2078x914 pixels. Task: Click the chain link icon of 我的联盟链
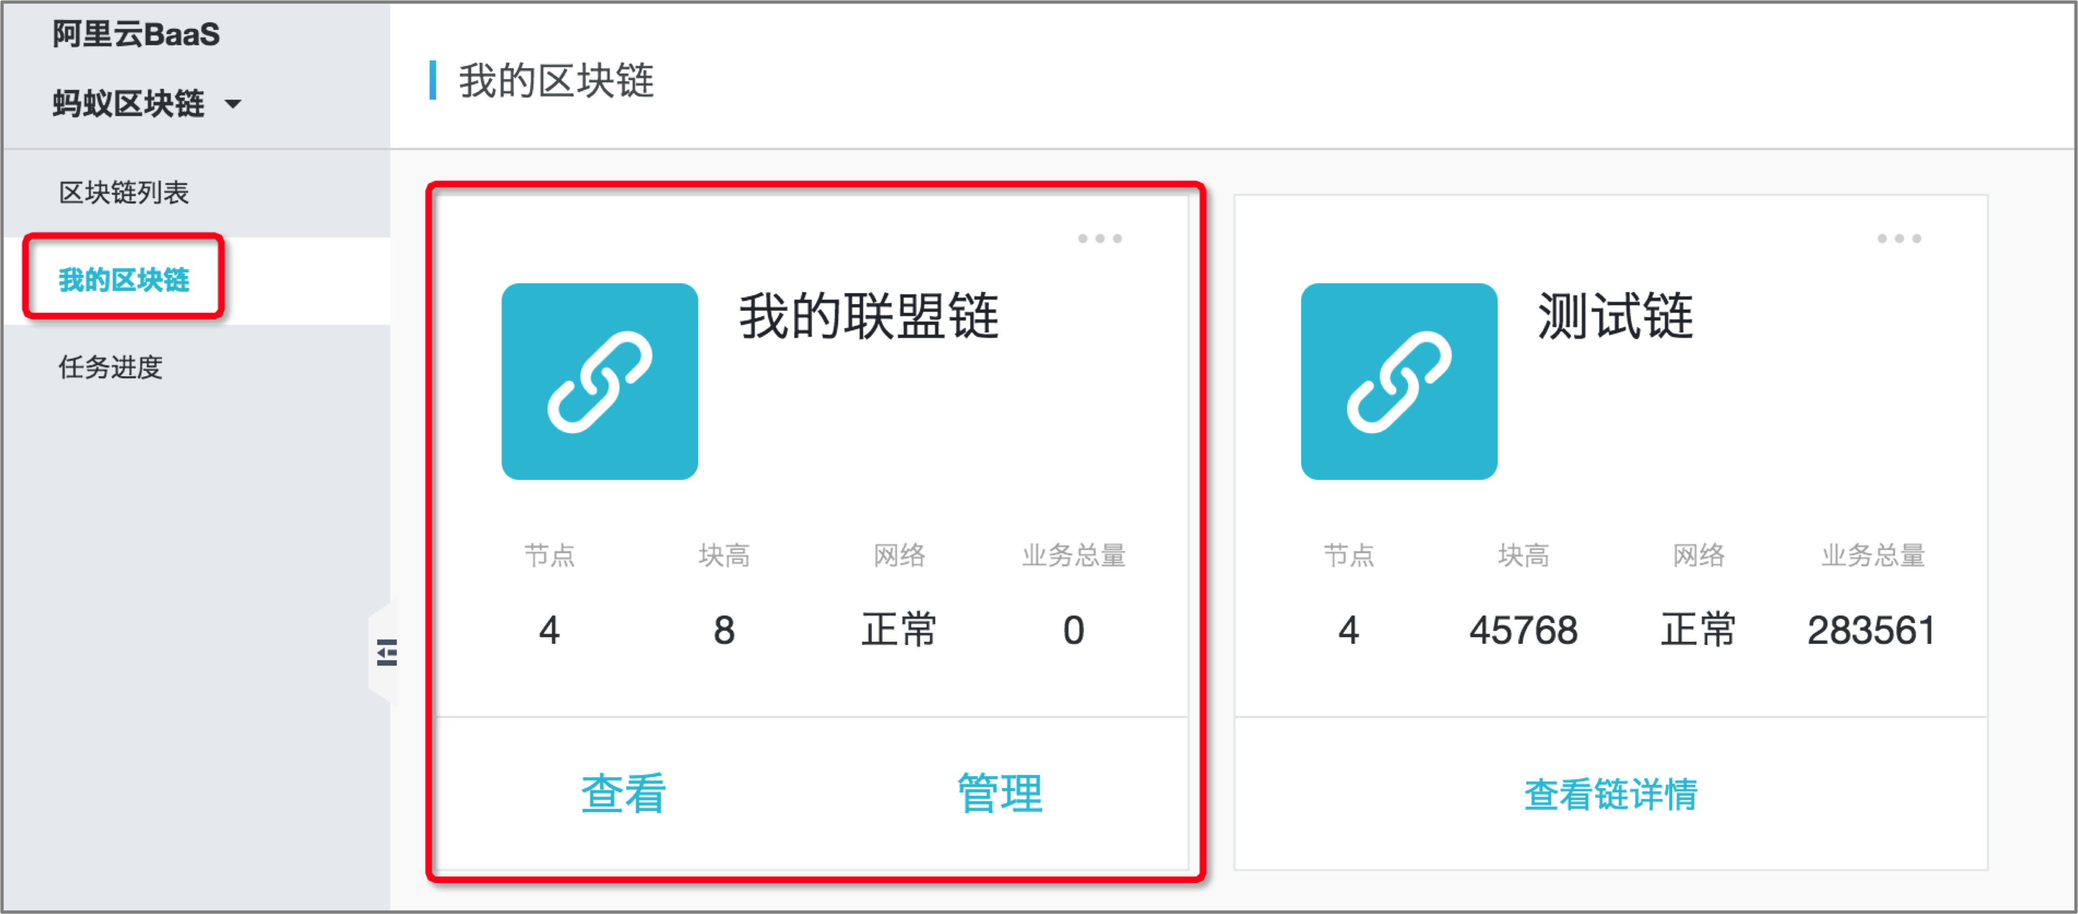[x=599, y=382]
